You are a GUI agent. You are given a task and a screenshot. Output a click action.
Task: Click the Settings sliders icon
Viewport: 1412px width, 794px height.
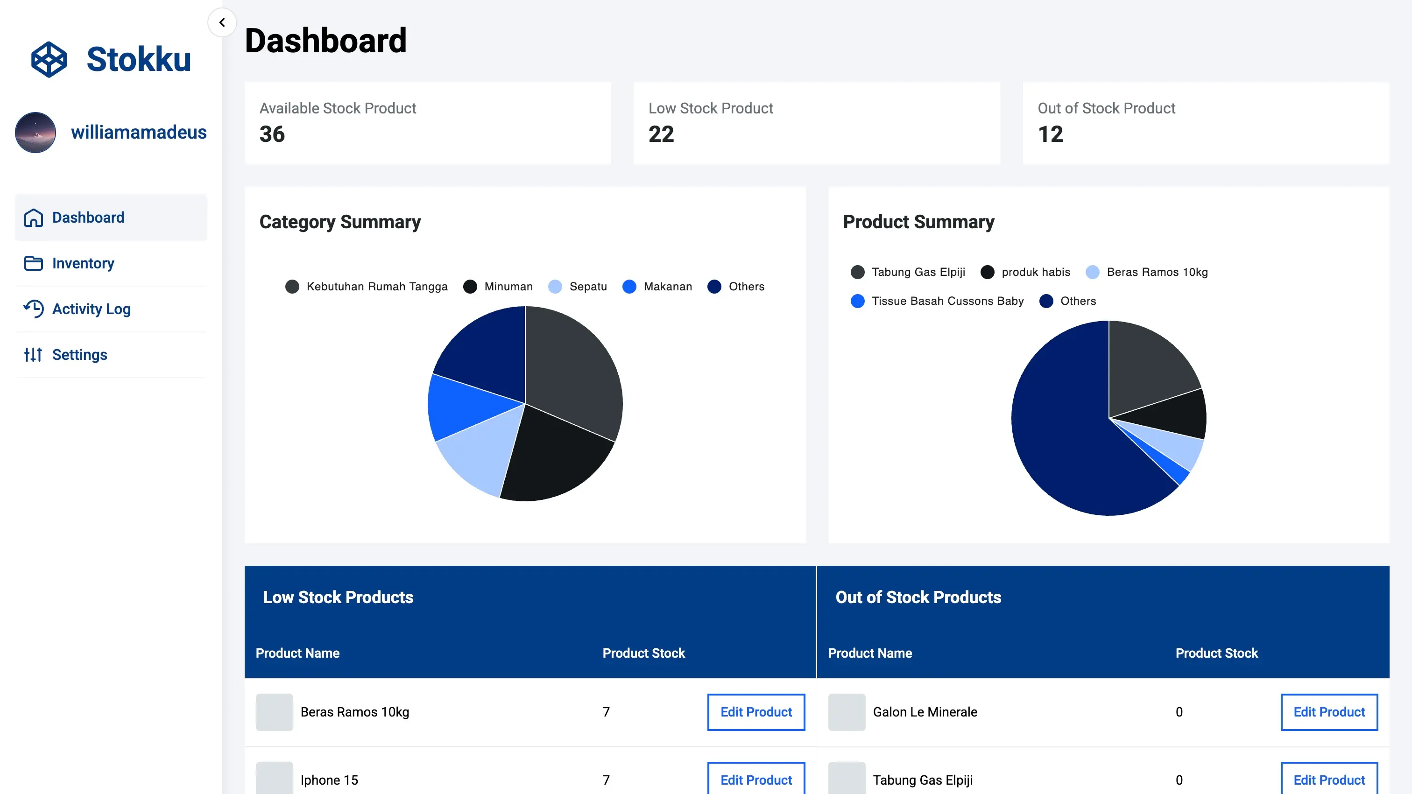33,355
